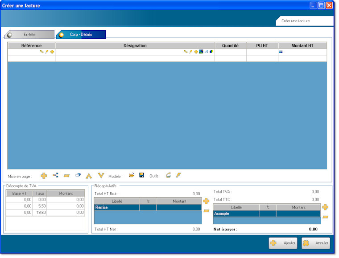Click the remove line minus icon in Mise en page
The image size is (339, 258).
pyautogui.click(x=66, y=176)
